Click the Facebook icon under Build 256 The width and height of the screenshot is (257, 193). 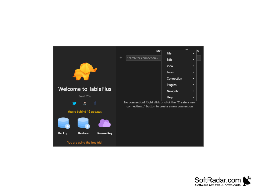tap(95, 103)
